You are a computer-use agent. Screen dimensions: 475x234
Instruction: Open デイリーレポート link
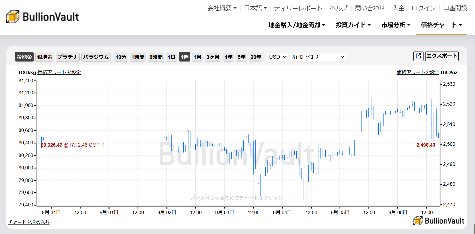(x=298, y=8)
